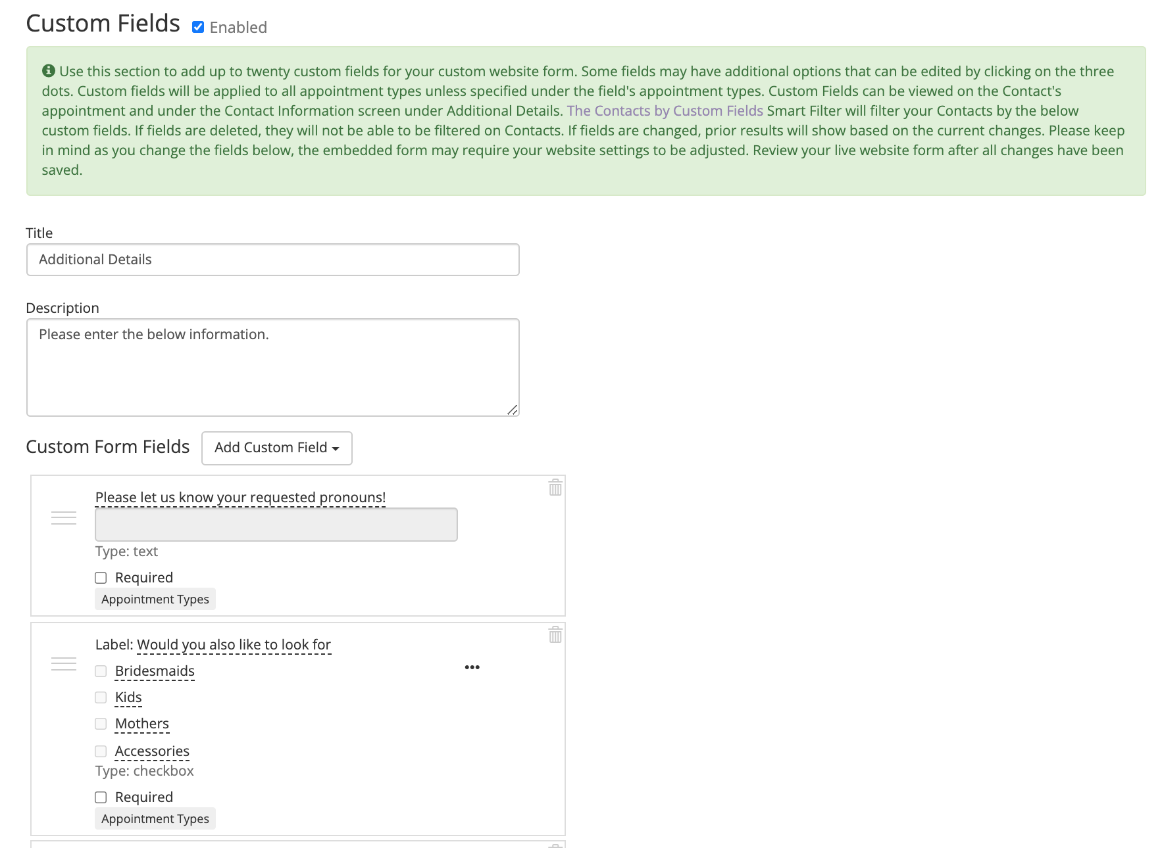Edit the 'Kids' option text

128,697
